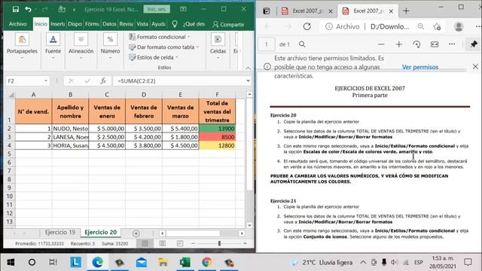
Task: Expand the Estilos de celda dropdown
Action: pyautogui.click(x=177, y=57)
